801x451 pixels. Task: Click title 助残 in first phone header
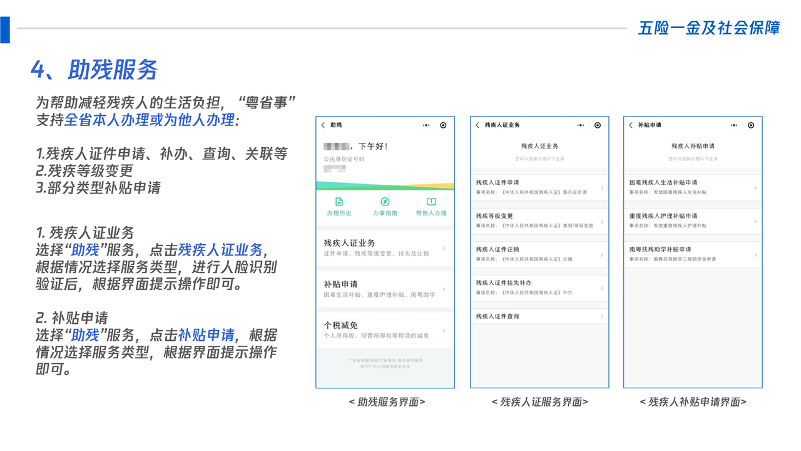pos(336,125)
